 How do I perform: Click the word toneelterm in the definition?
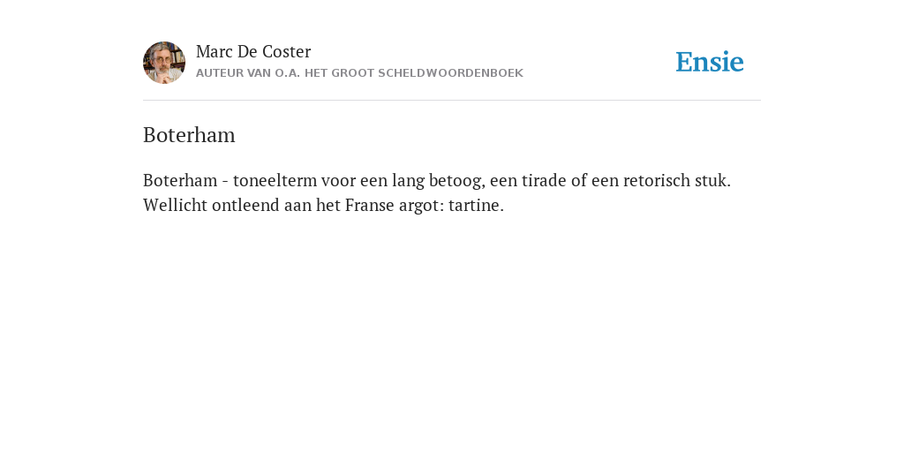pyautogui.click(x=275, y=180)
